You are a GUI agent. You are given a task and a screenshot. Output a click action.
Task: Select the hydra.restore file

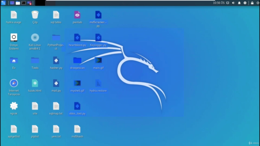point(98,86)
